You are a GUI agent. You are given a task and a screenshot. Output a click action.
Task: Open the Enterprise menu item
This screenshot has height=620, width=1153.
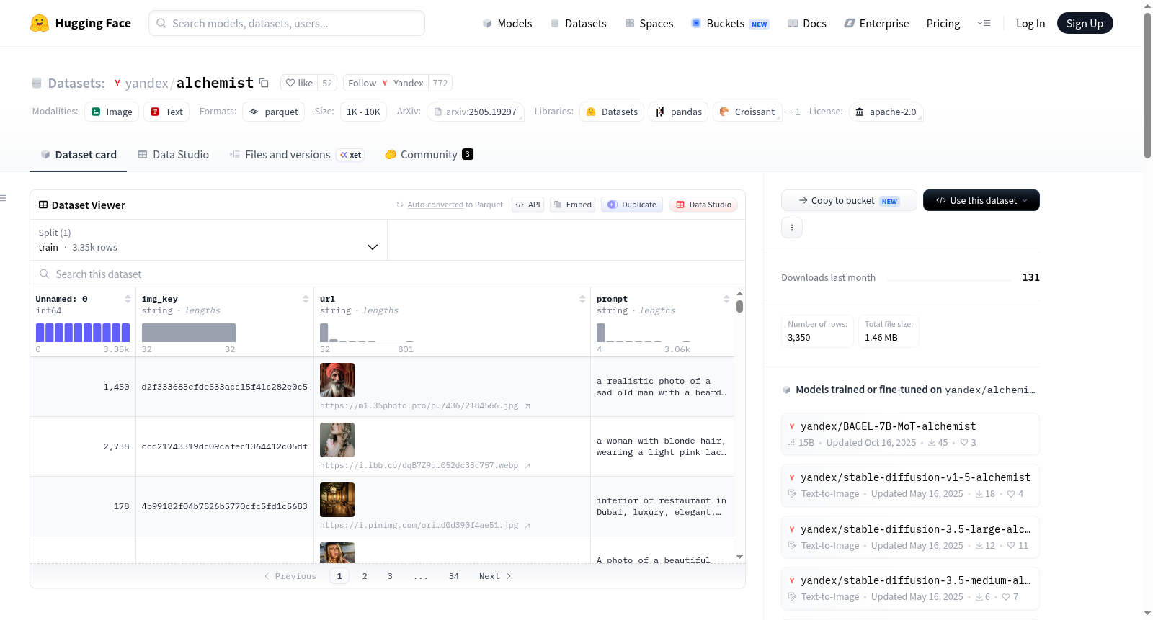click(x=876, y=23)
